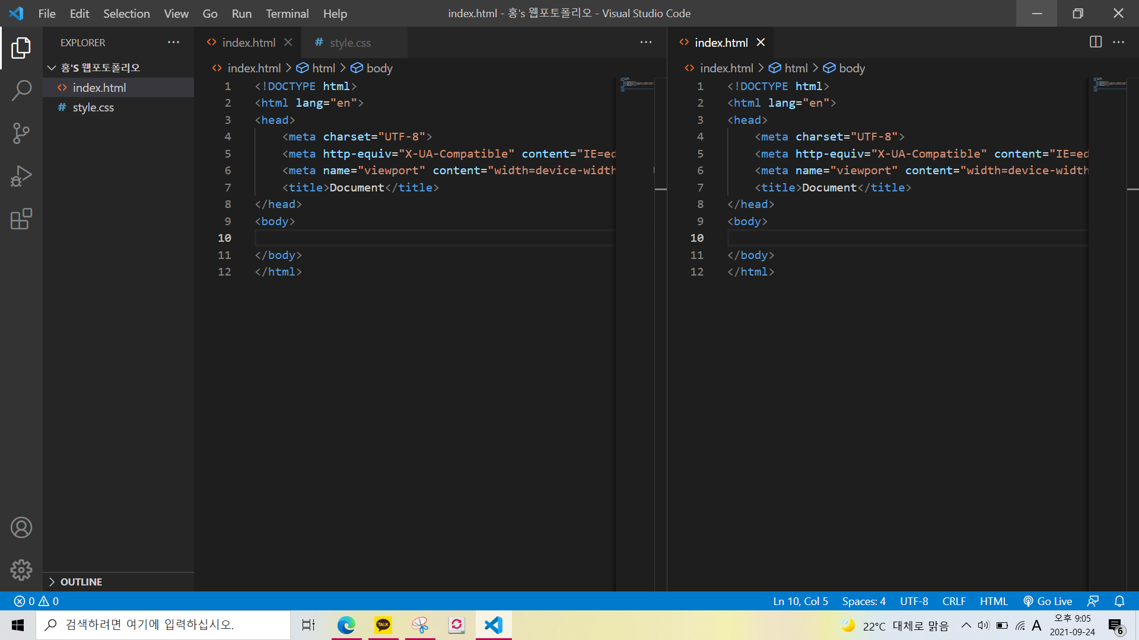Image resolution: width=1139 pixels, height=640 pixels.
Task: Open the Selection menu
Action: pyautogui.click(x=126, y=13)
